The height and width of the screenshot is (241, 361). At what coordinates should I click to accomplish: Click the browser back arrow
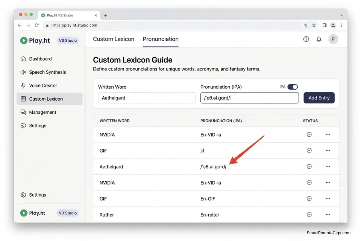pyautogui.click(x=20, y=25)
